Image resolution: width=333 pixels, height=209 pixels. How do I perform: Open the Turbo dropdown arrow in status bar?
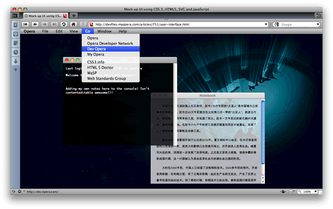point(24,191)
